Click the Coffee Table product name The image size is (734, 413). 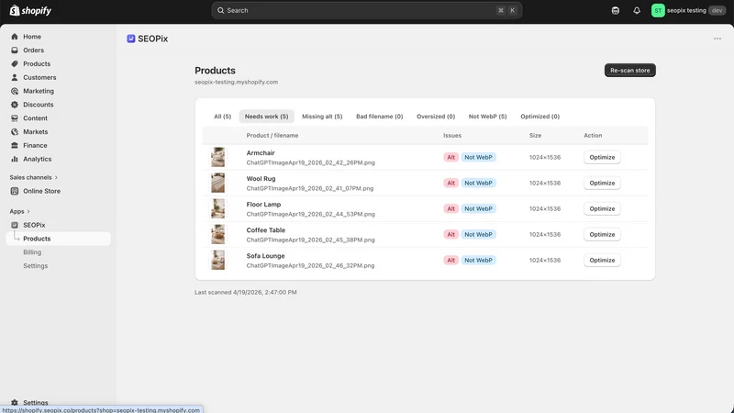coord(265,230)
